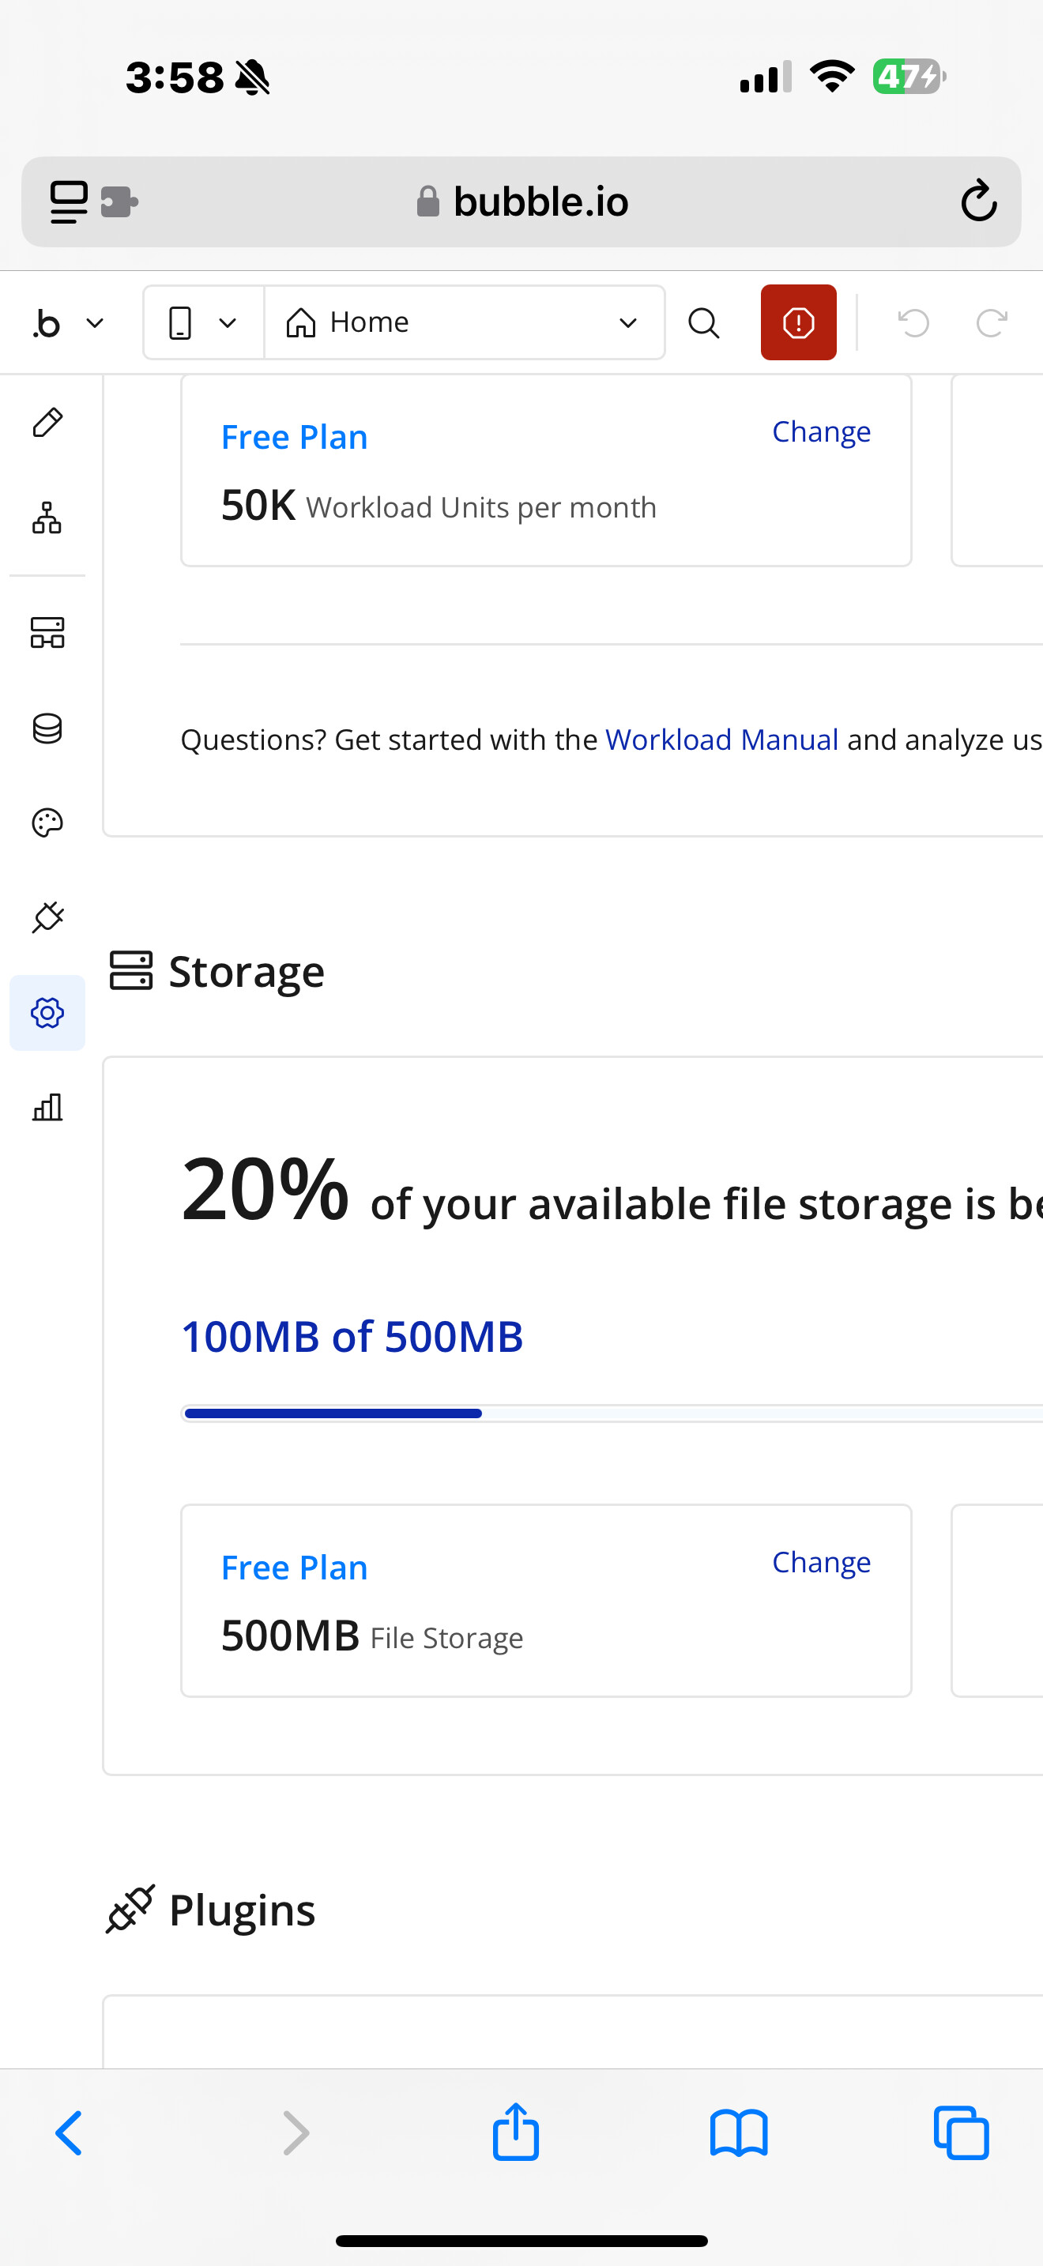This screenshot has width=1043, height=2266.
Task: Reload the page in Safari
Action: (x=978, y=201)
